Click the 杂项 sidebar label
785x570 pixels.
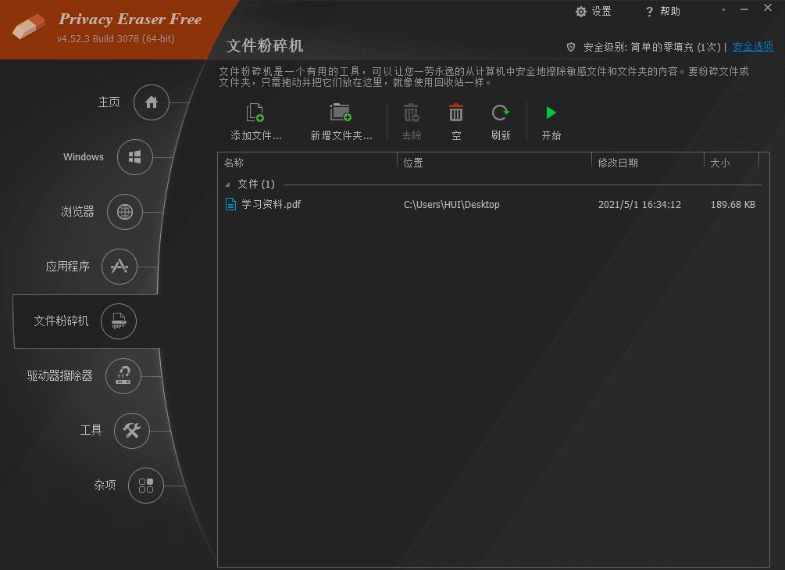(x=105, y=485)
